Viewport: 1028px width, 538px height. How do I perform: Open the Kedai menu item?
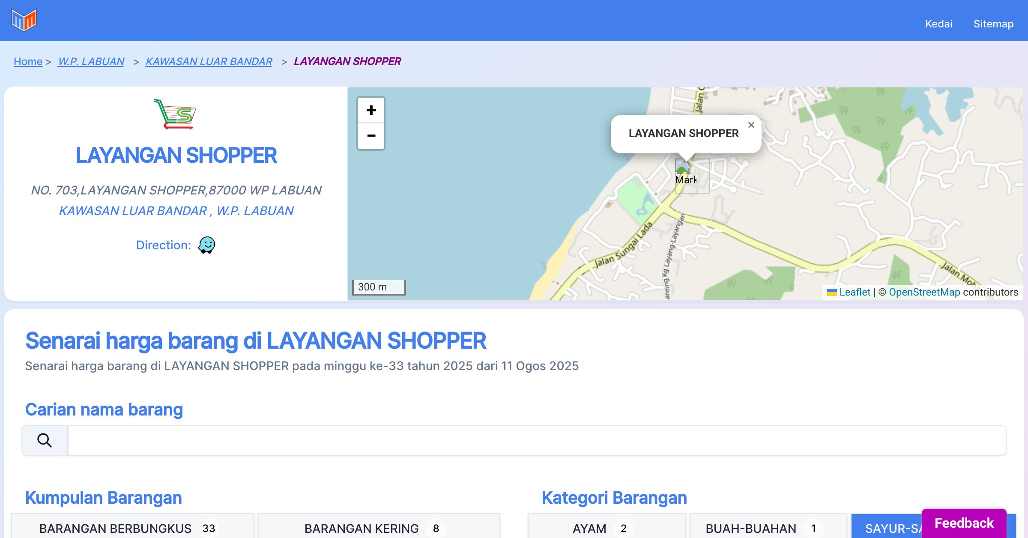(938, 24)
